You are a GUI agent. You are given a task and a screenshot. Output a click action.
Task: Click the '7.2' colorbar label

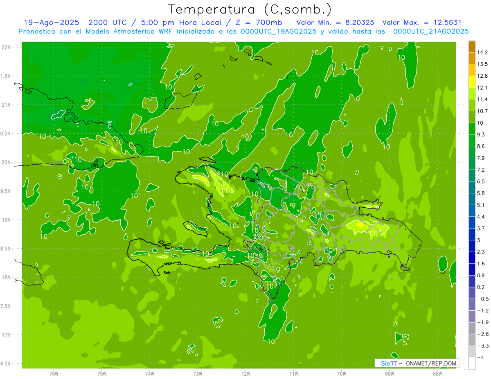(x=481, y=170)
